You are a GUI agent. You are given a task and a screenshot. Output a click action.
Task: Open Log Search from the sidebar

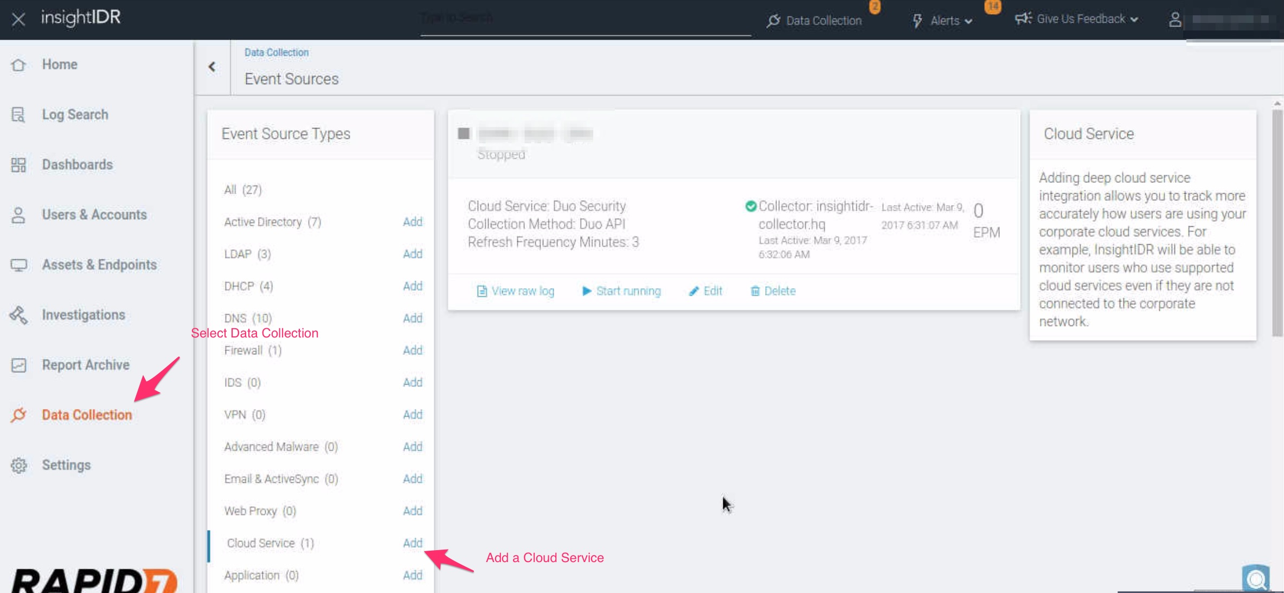75,114
